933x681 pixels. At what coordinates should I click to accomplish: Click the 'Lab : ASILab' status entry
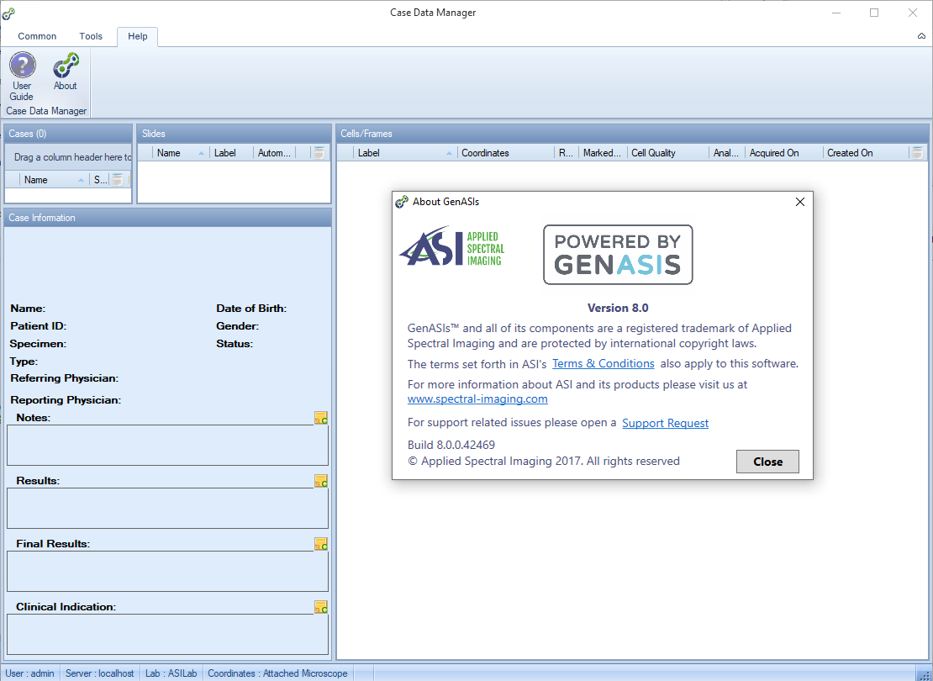pyautogui.click(x=171, y=673)
